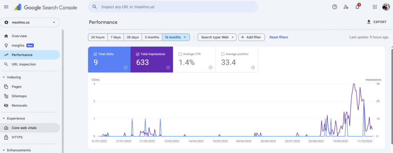393x153 pixels.
Task: Open the Google apps grid
Action: point(375,7)
